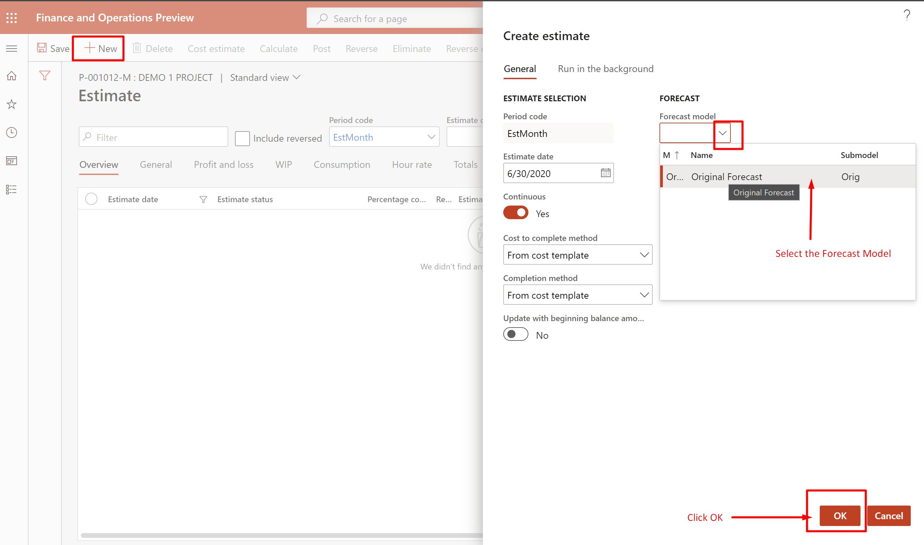
Task: Go to Home using the house icon
Action: [11, 75]
